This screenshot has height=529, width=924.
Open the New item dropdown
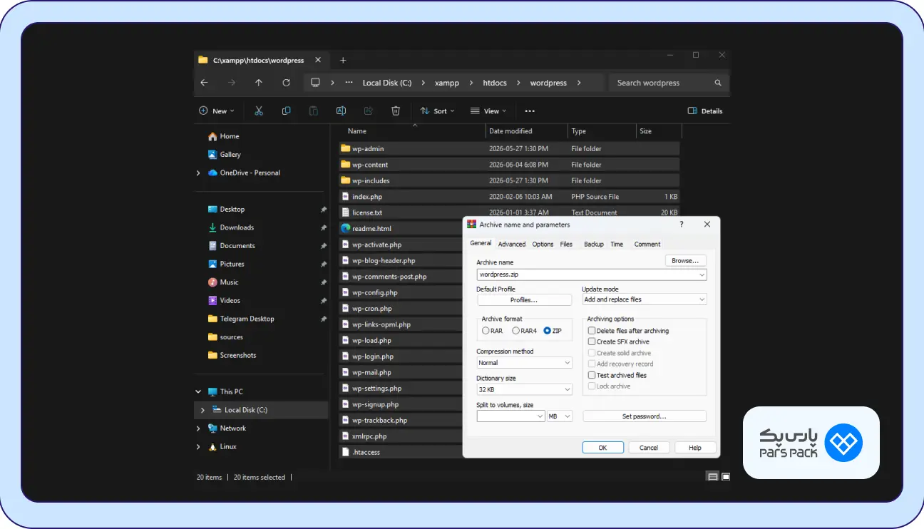[x=216, y=111]
